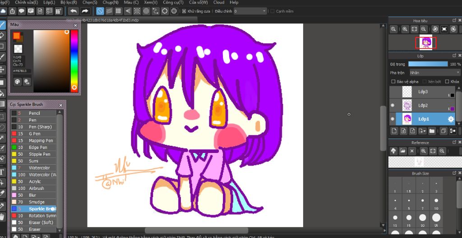Viewport: 462px width, 238px height.
Task: Open the snap settings gear icon
Action: coord(174,11)
